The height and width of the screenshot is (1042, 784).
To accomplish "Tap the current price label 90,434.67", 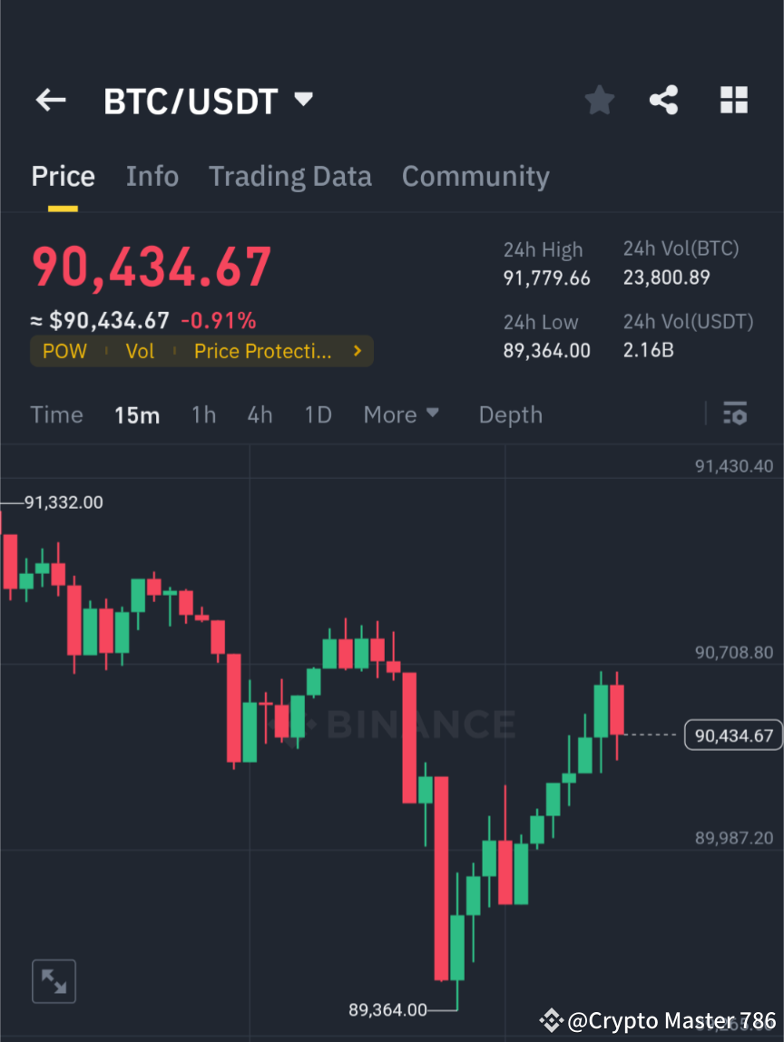I will (732, 735).
